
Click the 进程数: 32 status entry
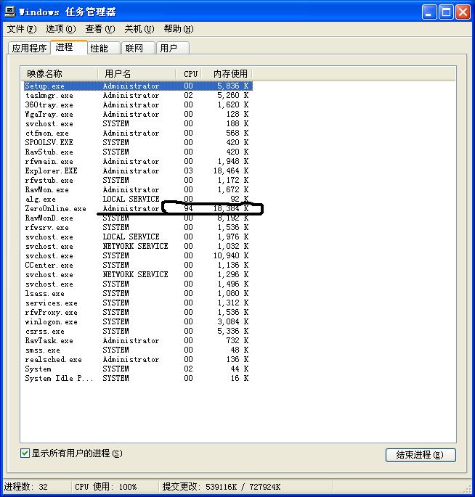coord(26,487)
